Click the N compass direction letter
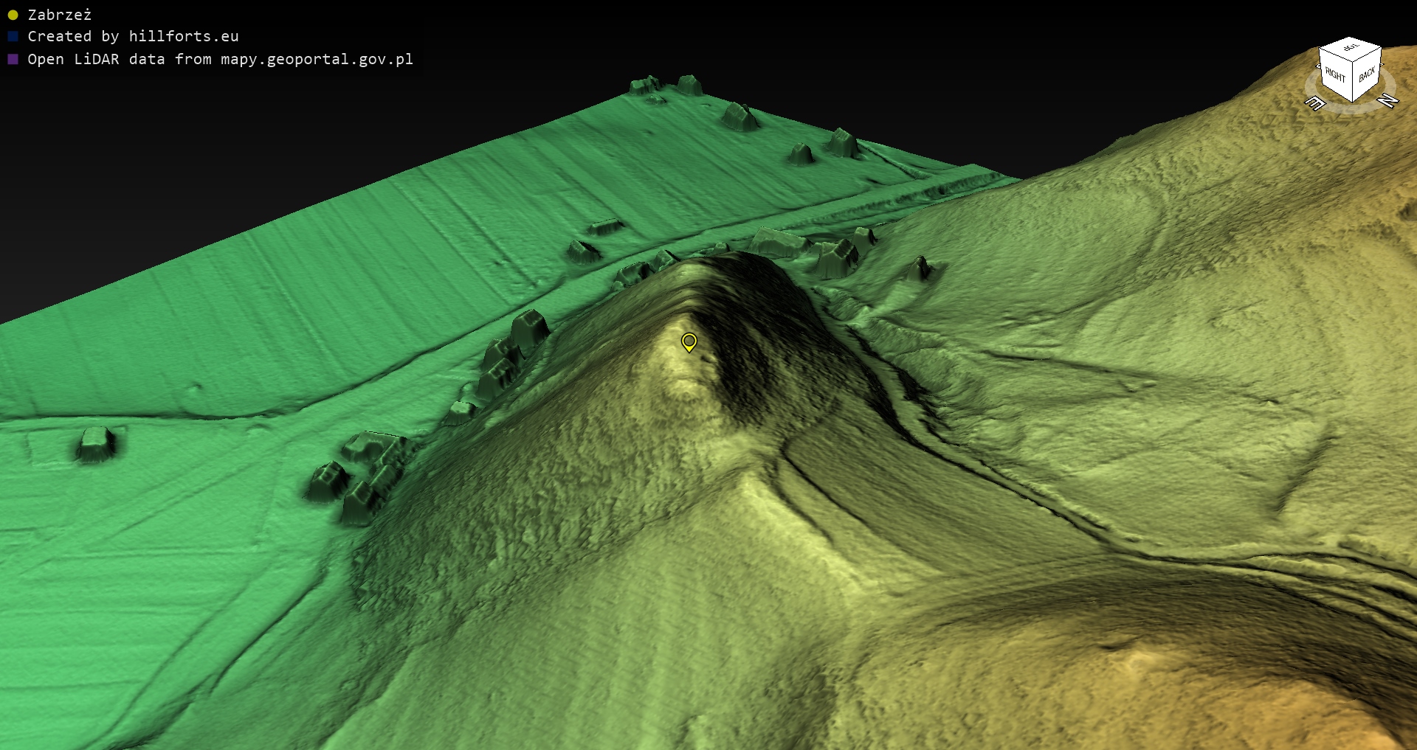The width and height of the screenshot is (1417, 750). (x=1387, y=100)
